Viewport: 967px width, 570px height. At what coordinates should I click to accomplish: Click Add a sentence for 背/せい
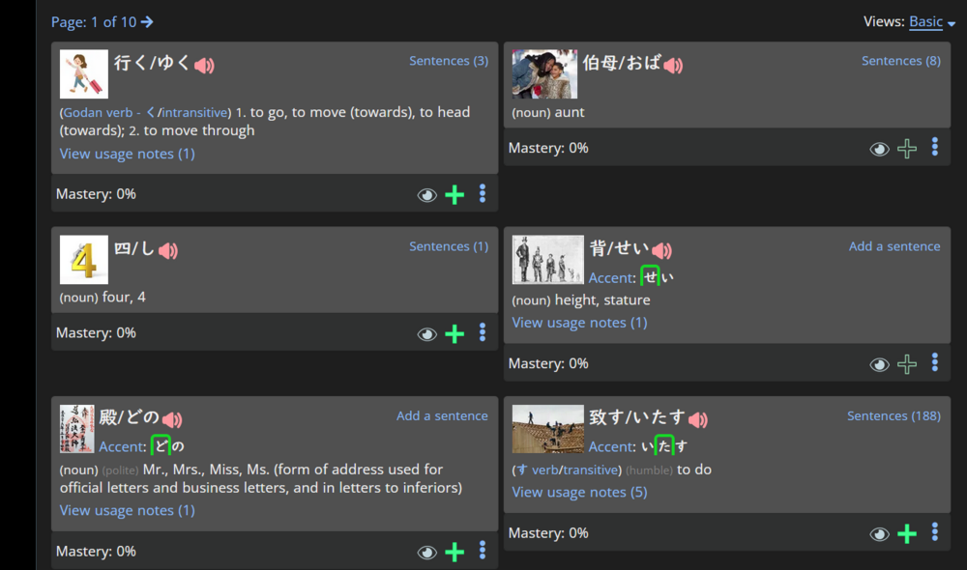[x=894, y=246]
